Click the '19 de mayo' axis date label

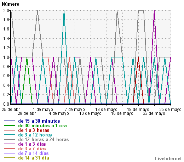tap(138, 110)
